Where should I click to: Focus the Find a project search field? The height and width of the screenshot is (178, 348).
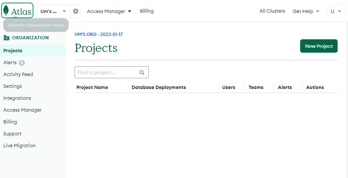112,72
